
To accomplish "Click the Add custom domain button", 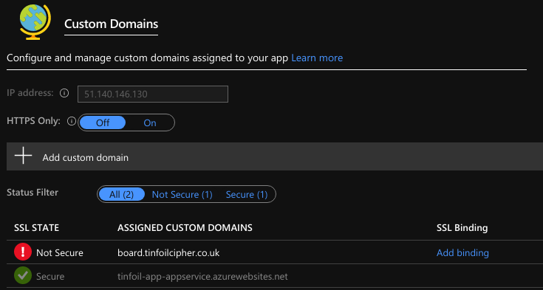I will (275, 156).
